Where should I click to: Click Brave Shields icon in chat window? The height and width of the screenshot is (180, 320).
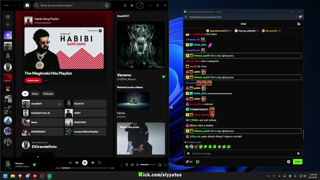[300, 17]
